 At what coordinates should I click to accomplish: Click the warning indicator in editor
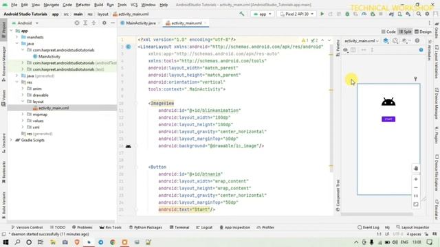pyautogui.click(x=305, y=40)
